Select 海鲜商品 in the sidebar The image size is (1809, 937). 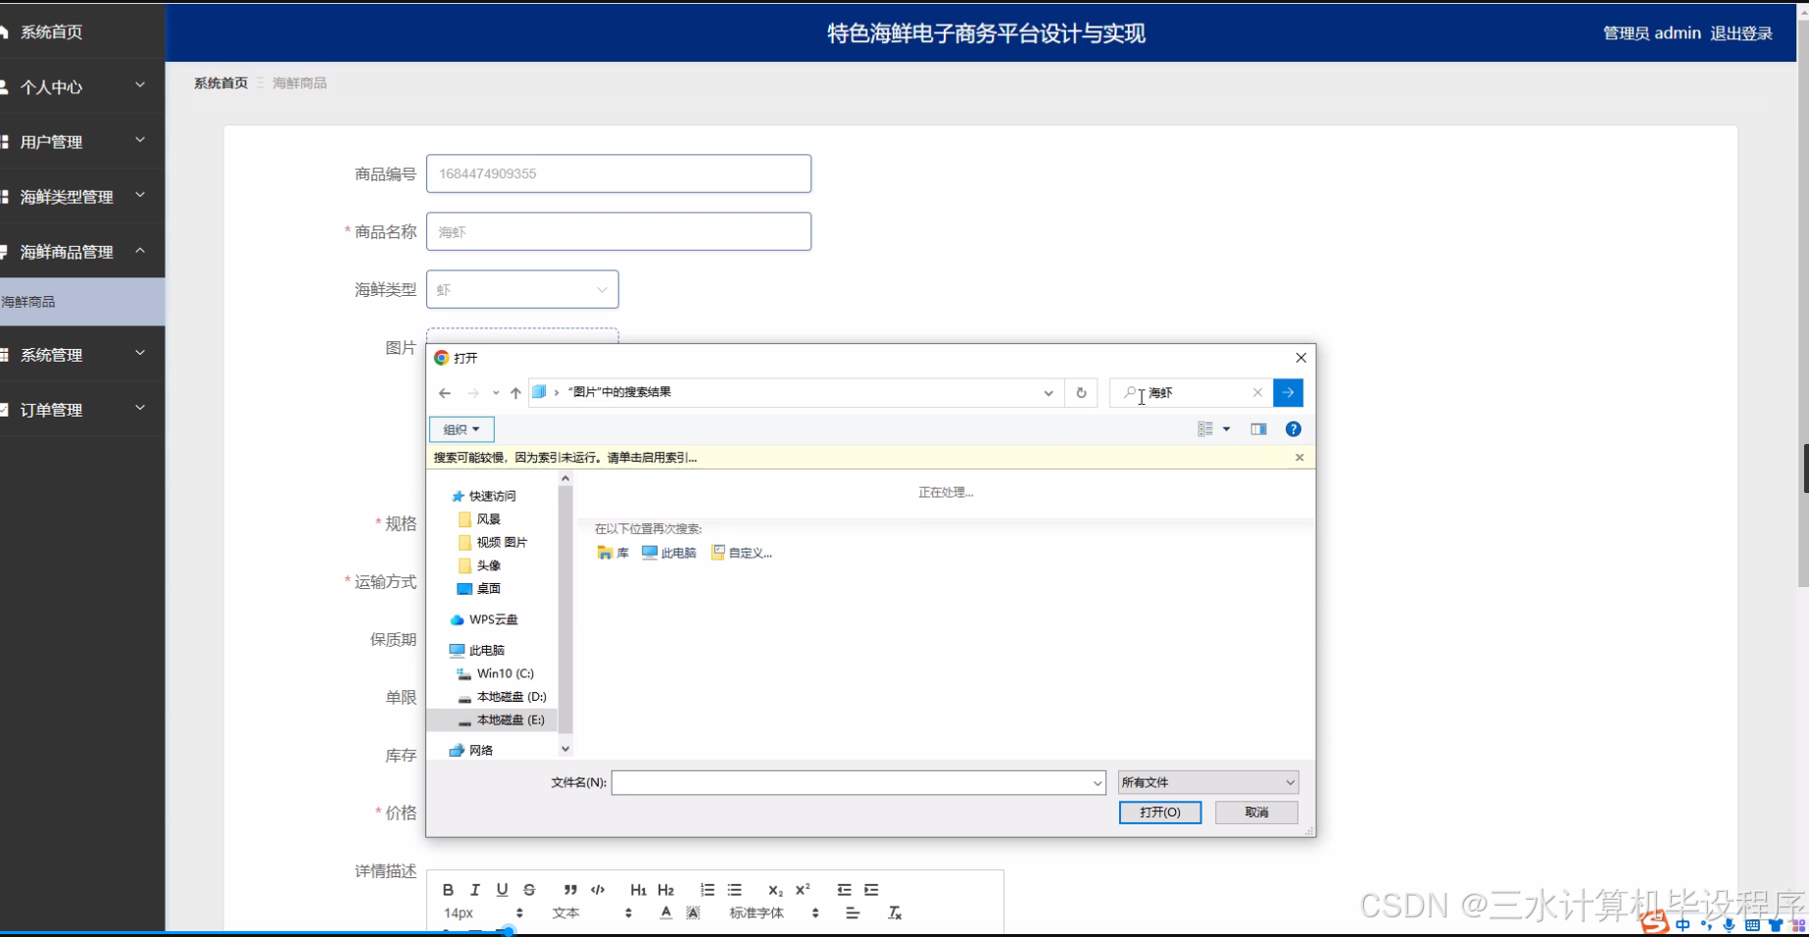click(29, 301)
